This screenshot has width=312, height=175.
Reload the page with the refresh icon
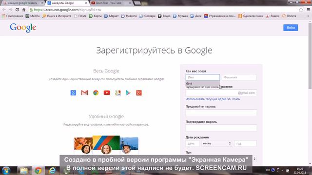click(18, 10)
